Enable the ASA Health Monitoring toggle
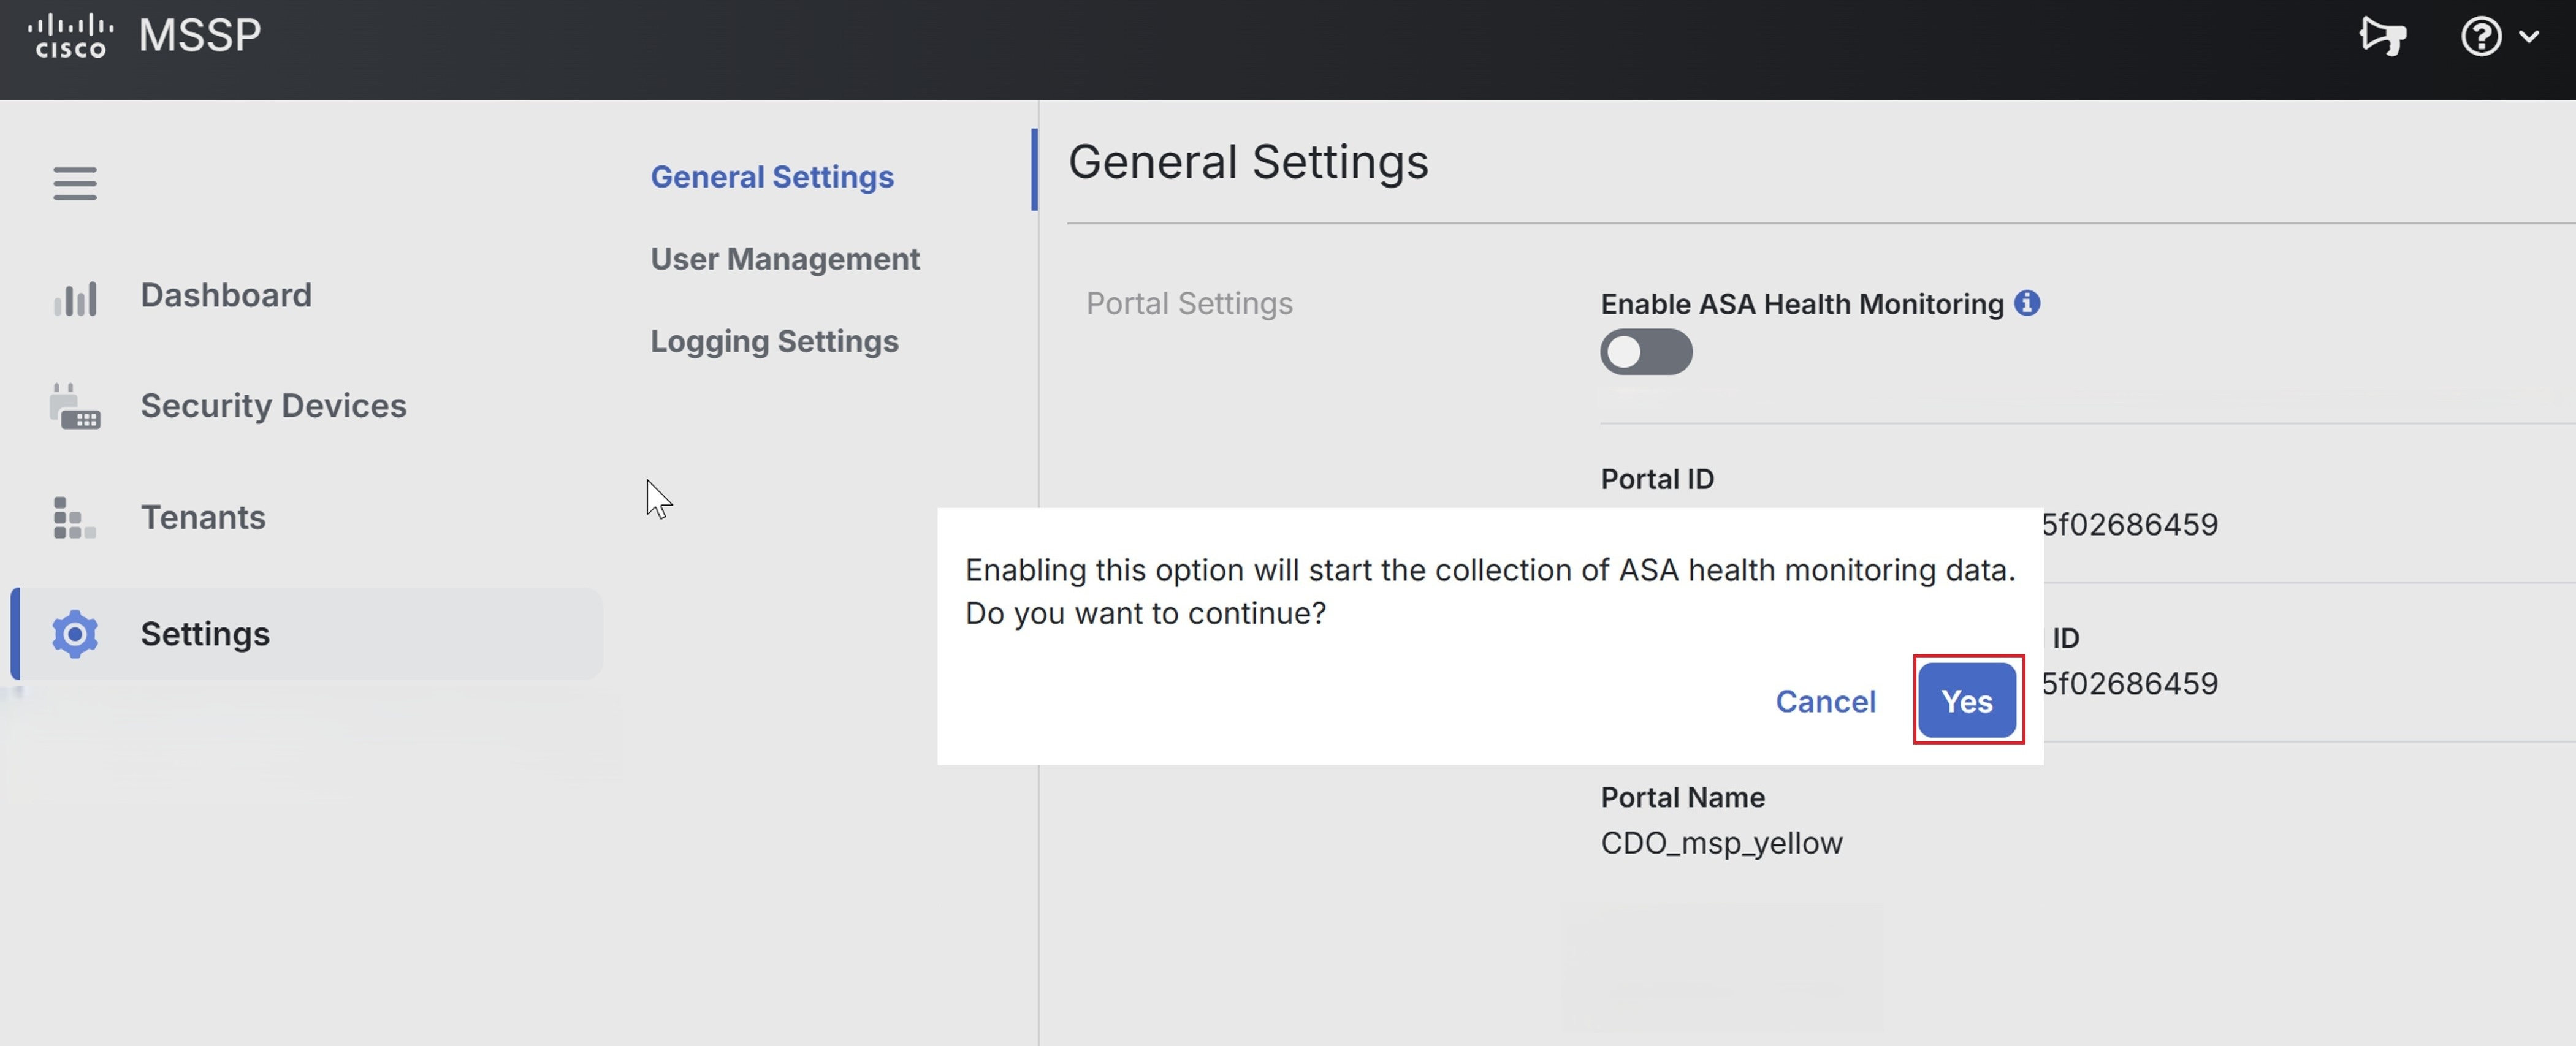 1646,352
